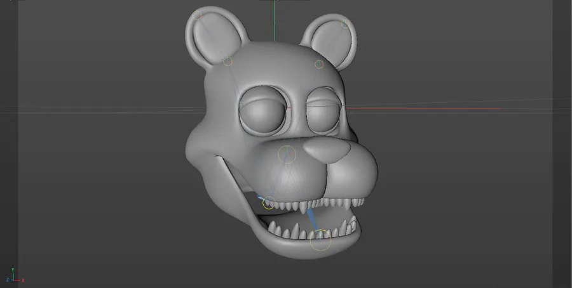Select the right ear tip joint handle
This screenshot has height=288, width=572.
[345, 24]
